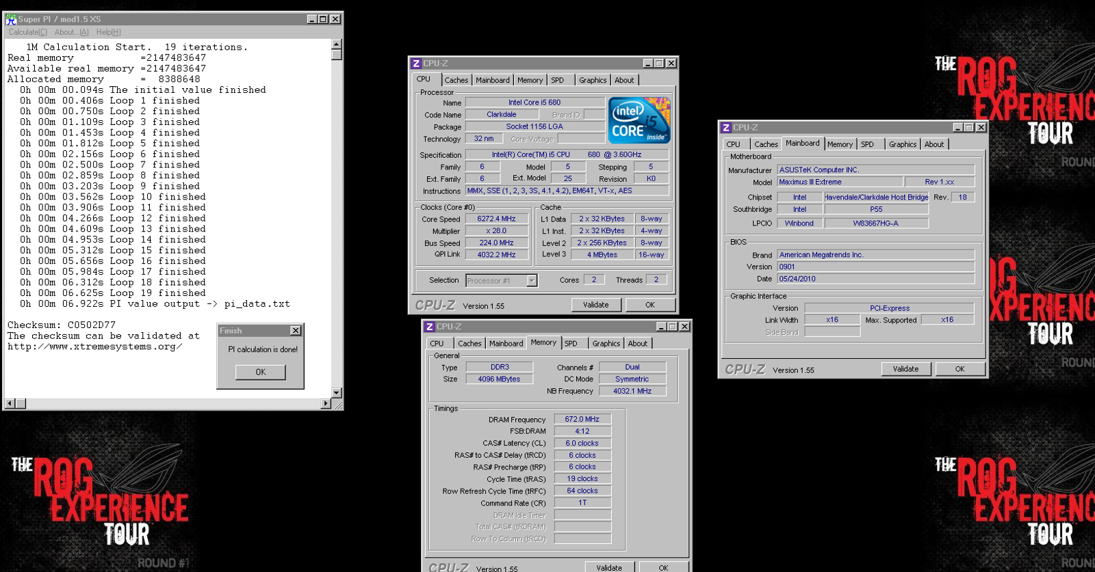Screen dimensions: 1095x572
Task: Click the Z icon of the CPU-Z Memory window
Action: [429, 327]
